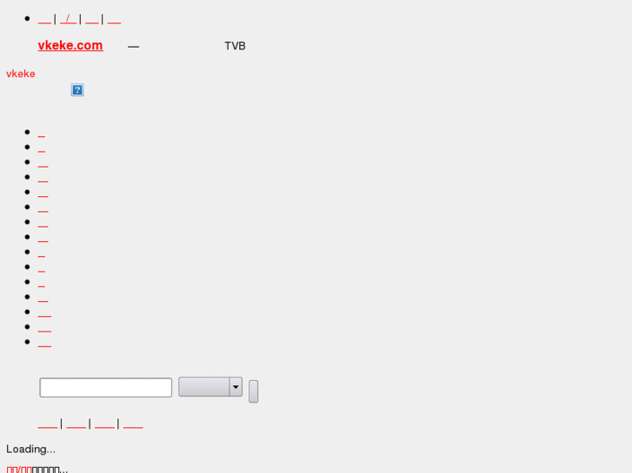This screenshot has width=632, height=473.
Task: Click the top-row link containing a slash
Action: [68, 19]
